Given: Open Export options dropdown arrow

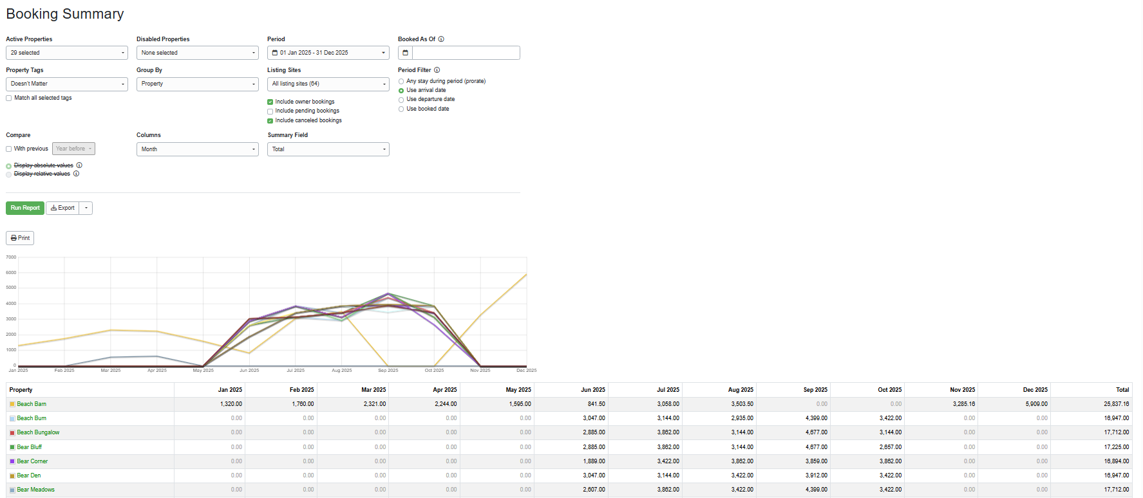Looking at the screenshot, I should [86, 208].
